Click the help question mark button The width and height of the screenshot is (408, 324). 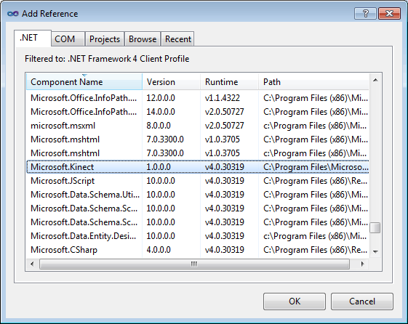pos(365,13)
